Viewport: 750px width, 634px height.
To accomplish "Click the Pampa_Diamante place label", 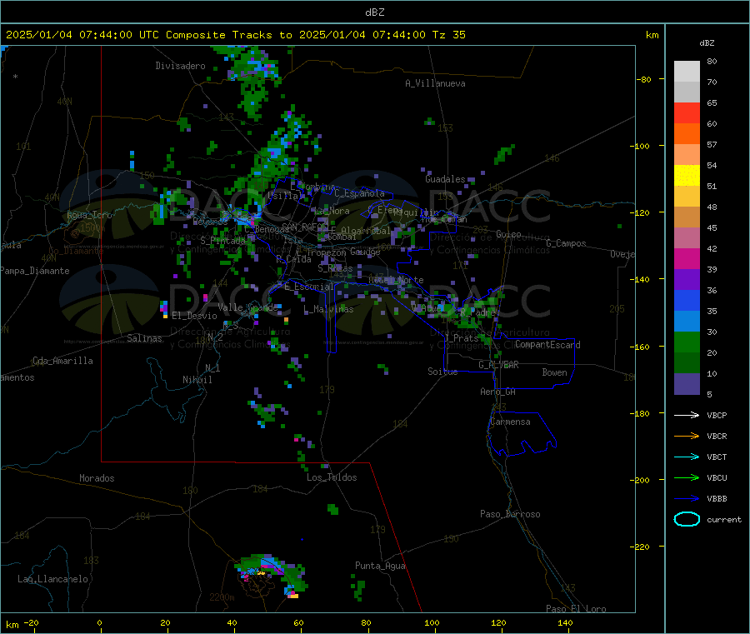I will (x=34, y=271).
